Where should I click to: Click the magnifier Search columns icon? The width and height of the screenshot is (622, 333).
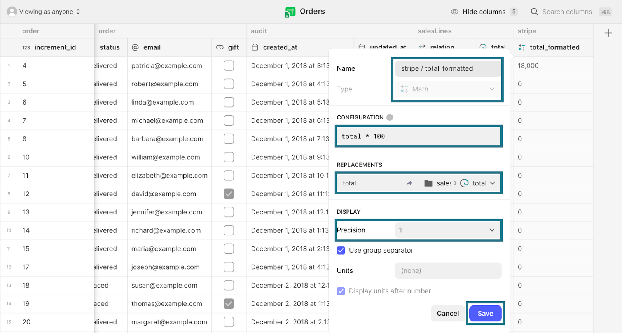pyautogui.click(x=535, y=12)
